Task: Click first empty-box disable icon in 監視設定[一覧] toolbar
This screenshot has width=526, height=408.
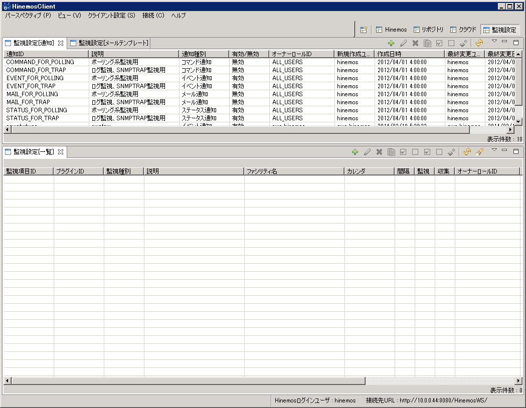Action: [x=415, y=152]
